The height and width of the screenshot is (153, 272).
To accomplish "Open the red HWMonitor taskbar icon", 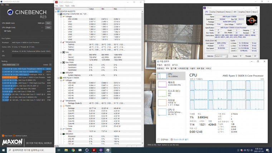I will tap(94, 150).
